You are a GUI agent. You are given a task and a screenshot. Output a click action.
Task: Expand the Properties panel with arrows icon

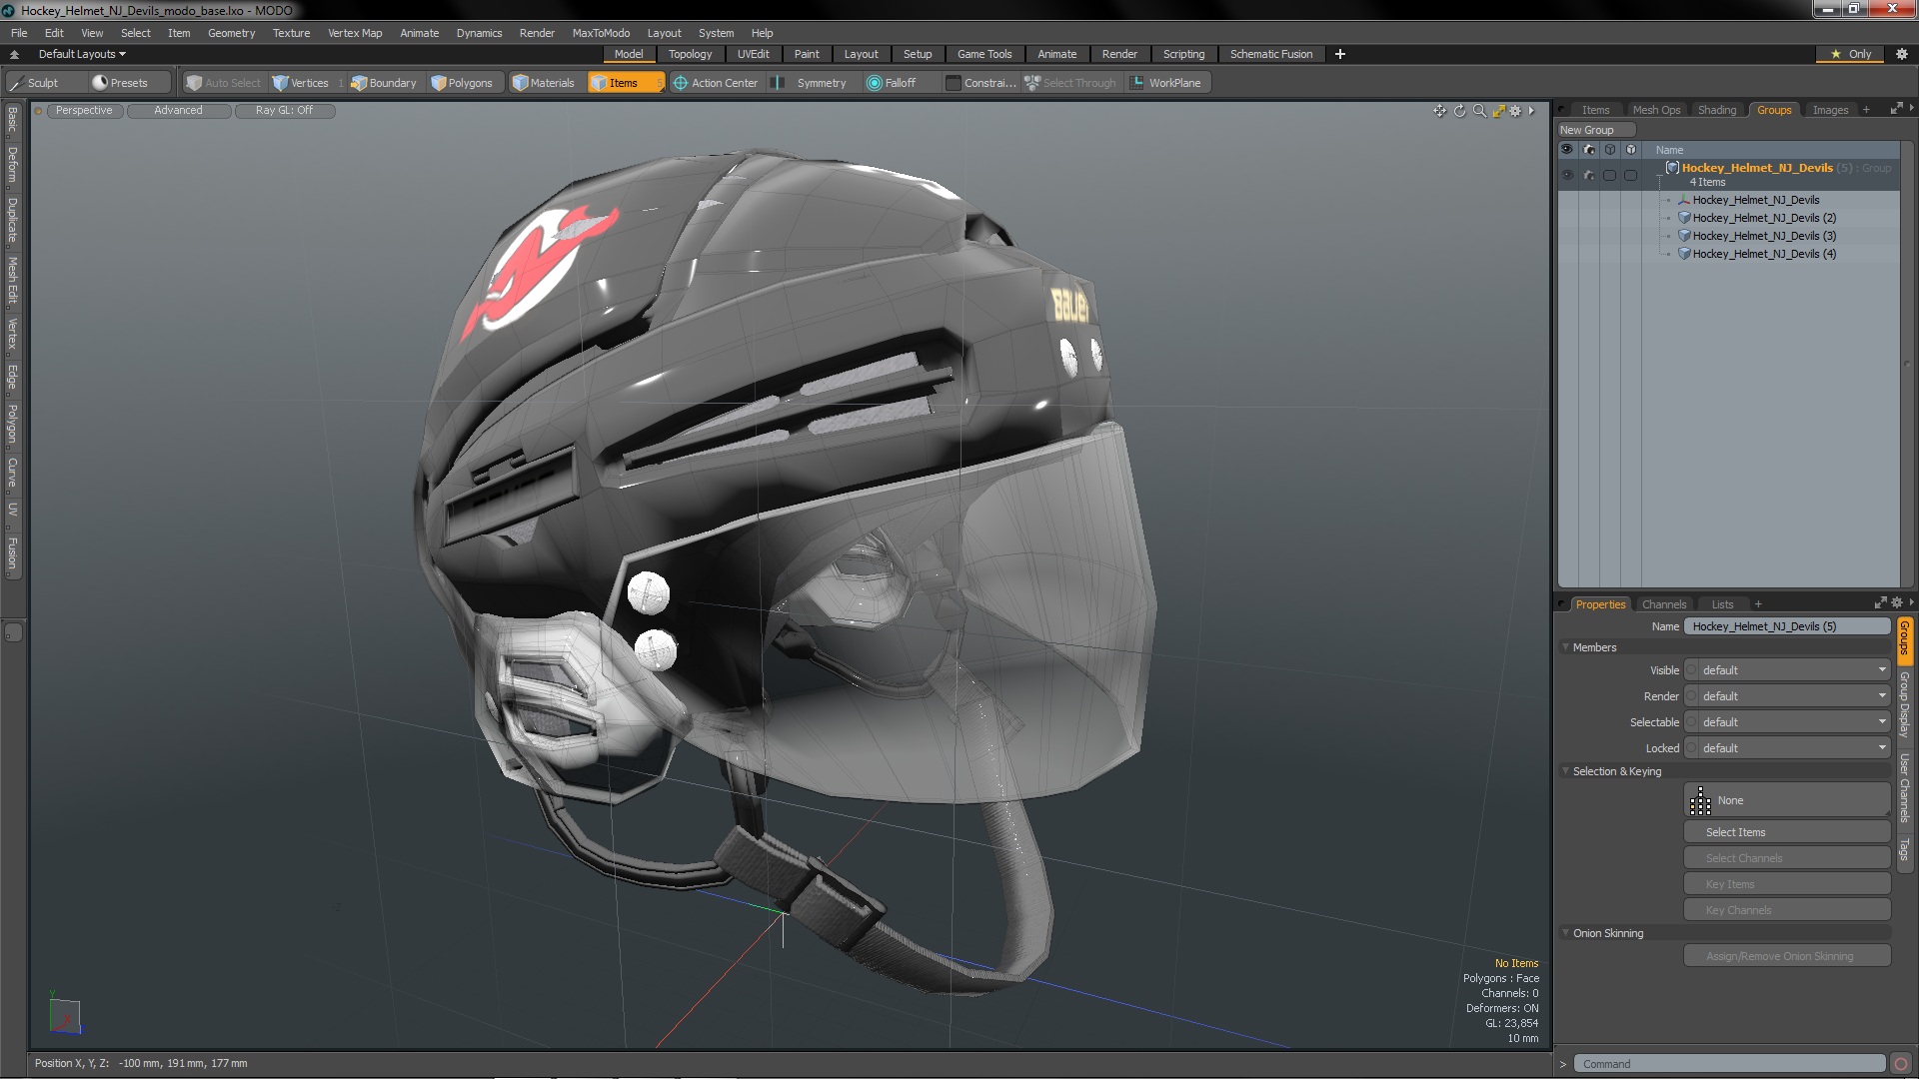tap(1880, 603)
